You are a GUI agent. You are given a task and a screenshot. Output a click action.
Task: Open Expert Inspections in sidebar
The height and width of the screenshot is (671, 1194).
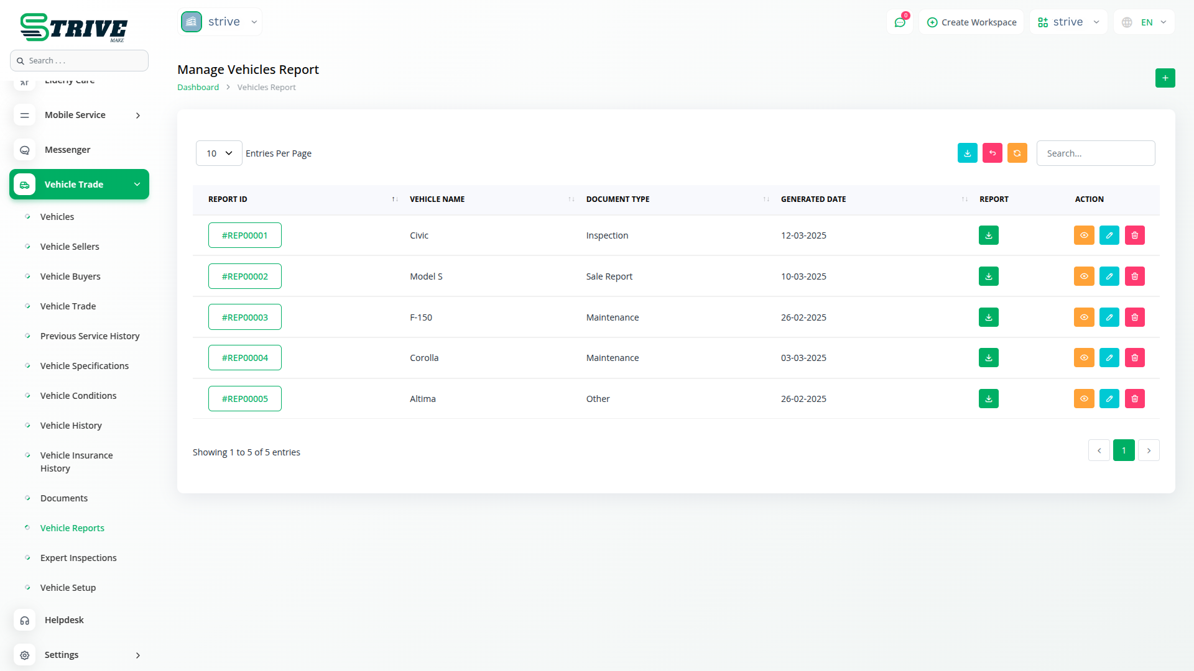(78, 558)
